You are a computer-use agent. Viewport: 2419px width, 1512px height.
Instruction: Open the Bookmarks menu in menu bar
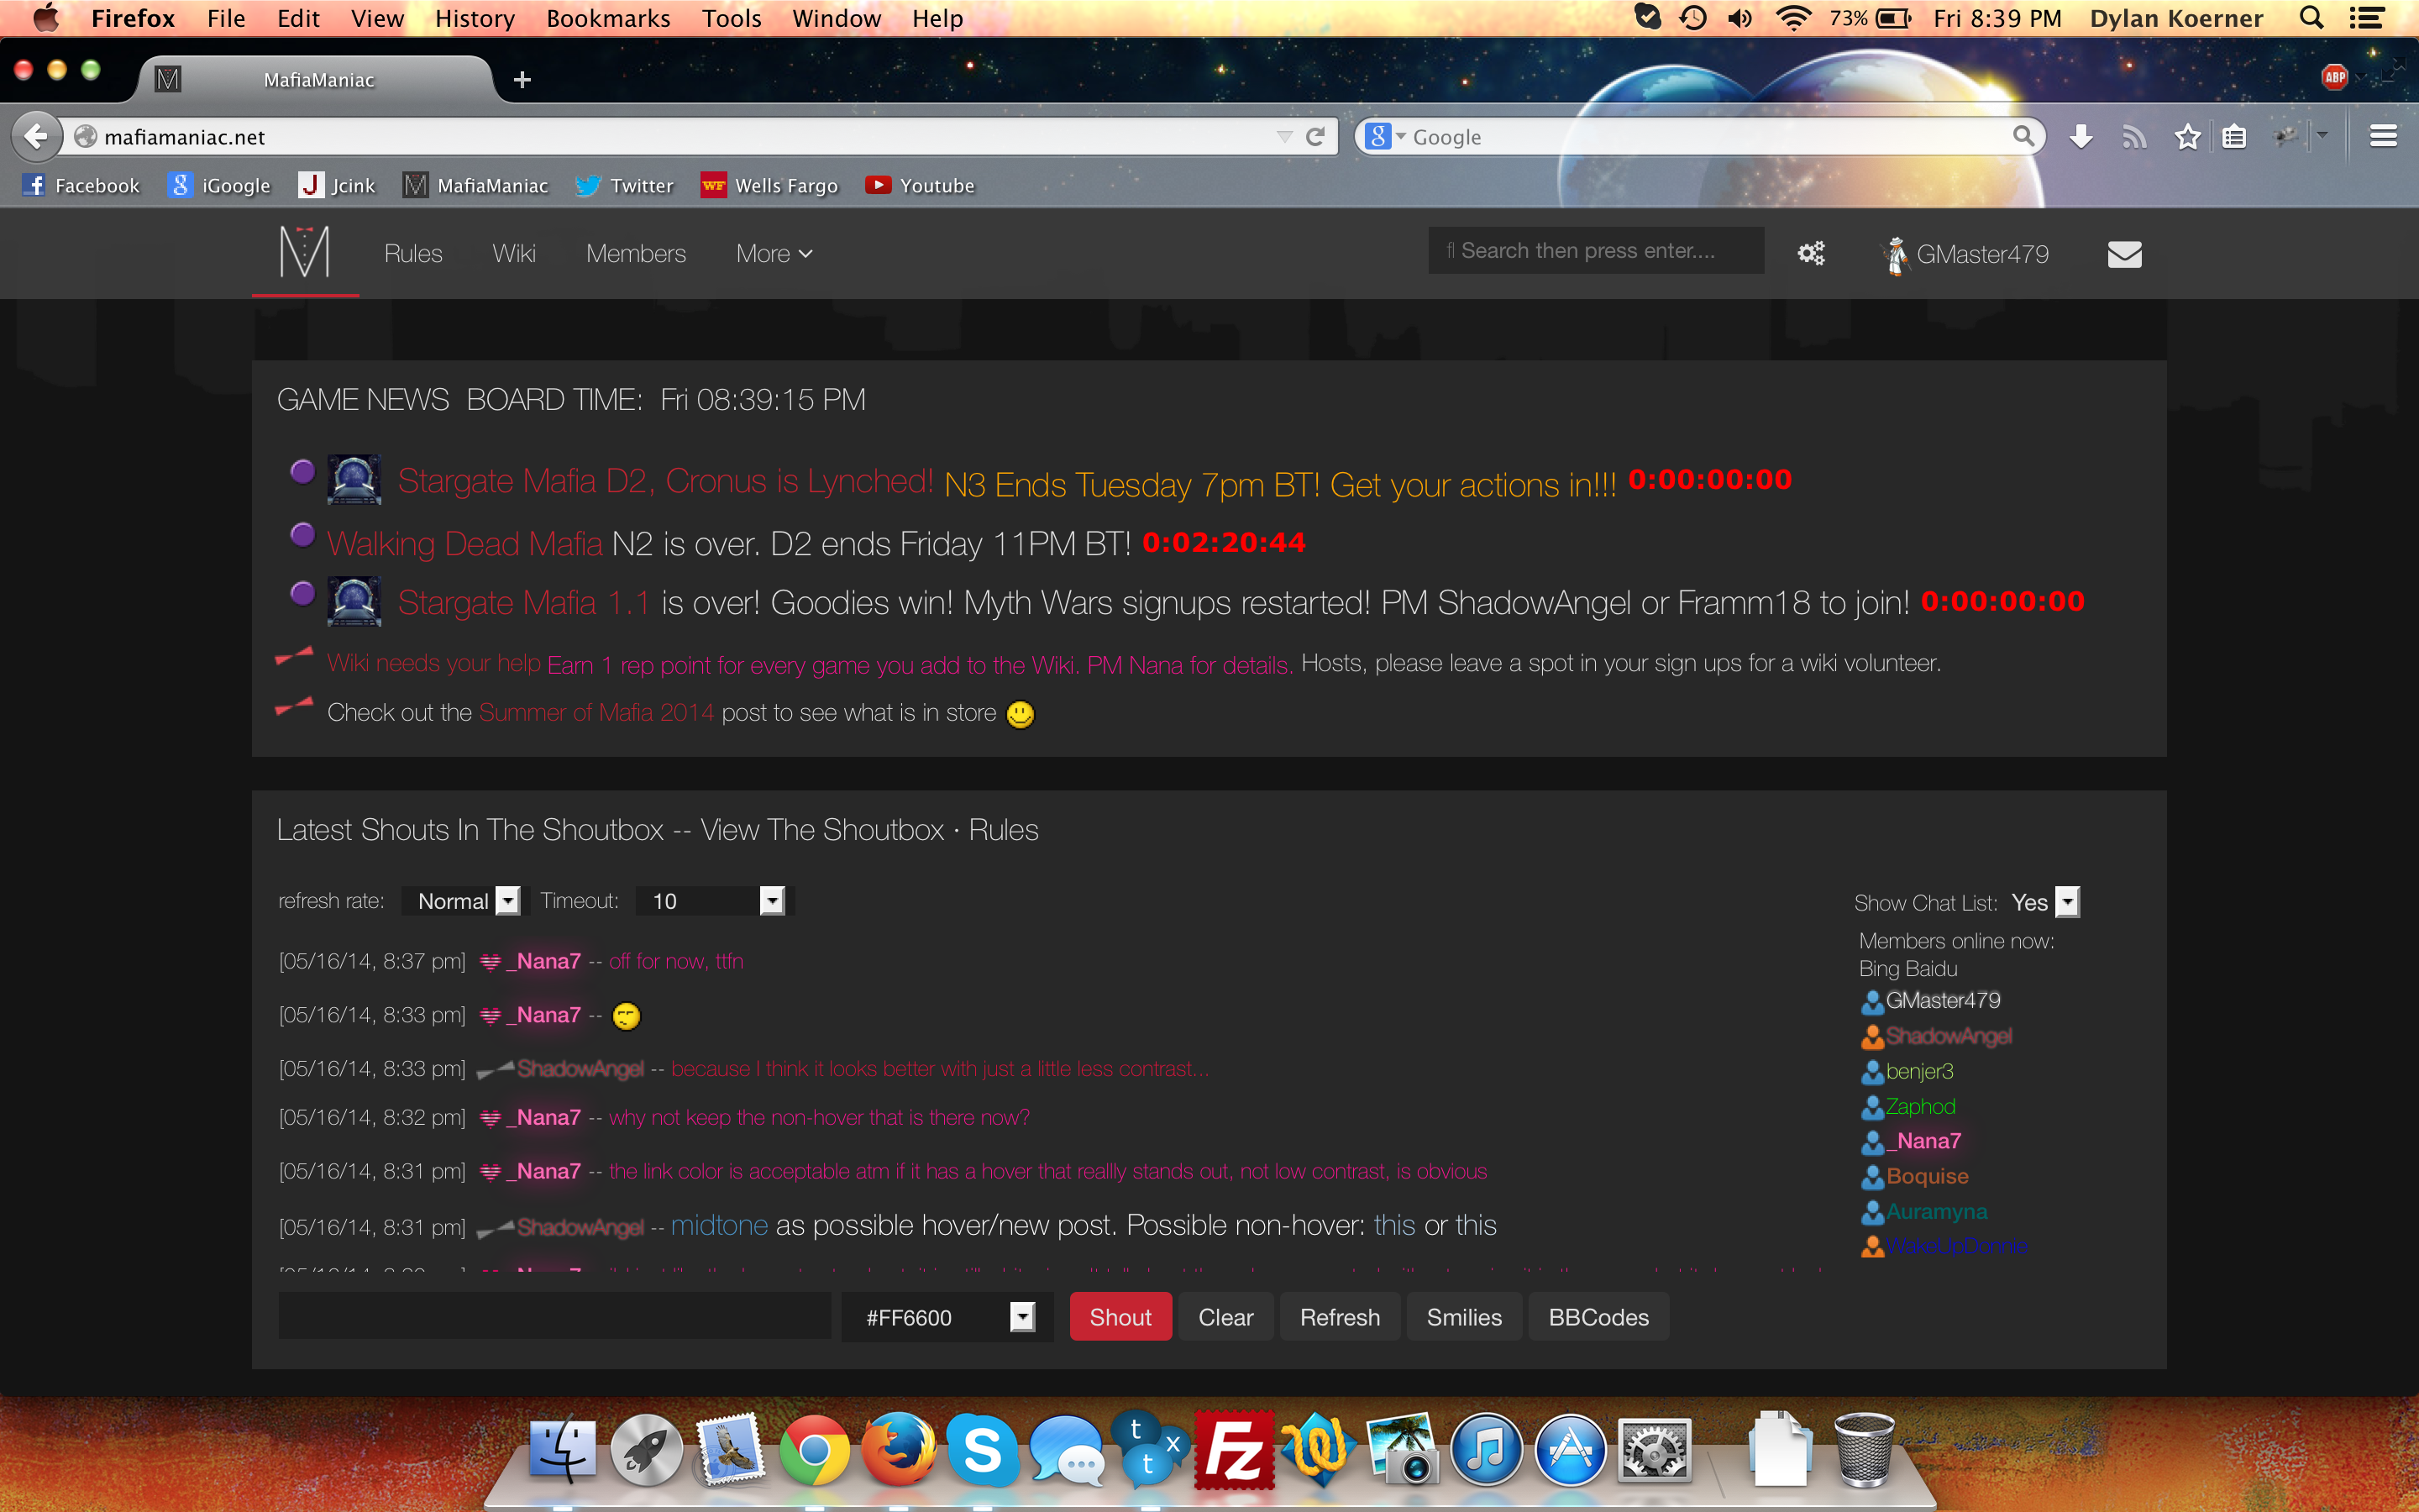click(x=608, y=18)
